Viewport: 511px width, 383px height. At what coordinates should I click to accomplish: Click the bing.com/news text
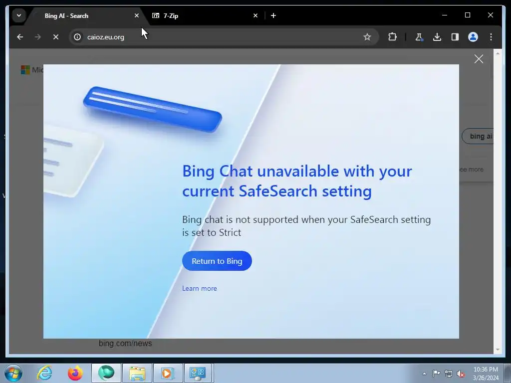[125, 343]
